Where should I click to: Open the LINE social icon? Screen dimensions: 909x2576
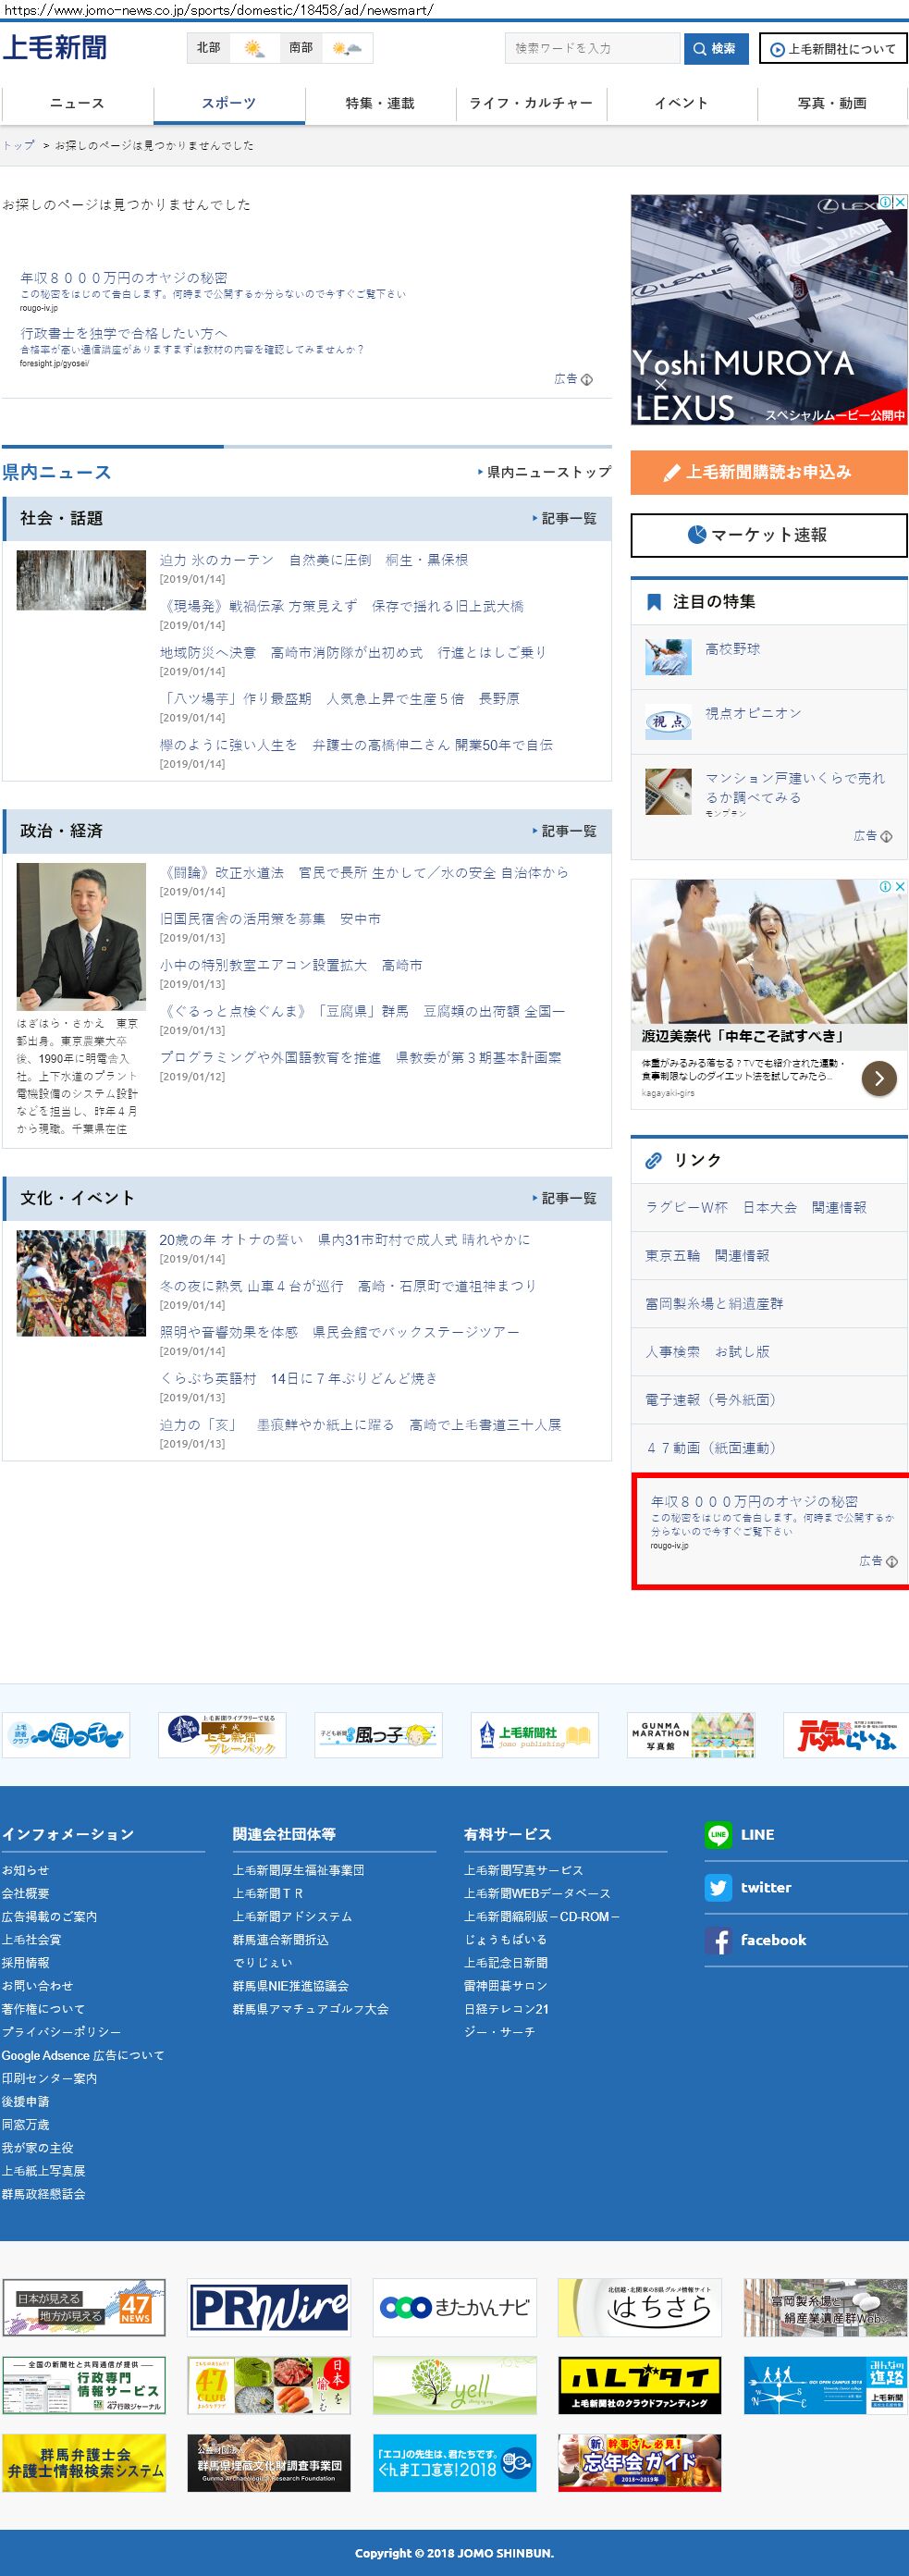[718, 1834]
